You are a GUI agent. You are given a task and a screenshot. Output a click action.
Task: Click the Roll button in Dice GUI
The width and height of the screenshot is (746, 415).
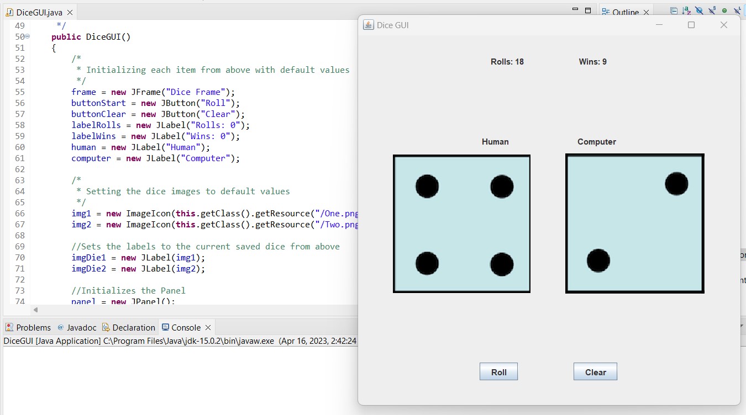click(498, 372)
